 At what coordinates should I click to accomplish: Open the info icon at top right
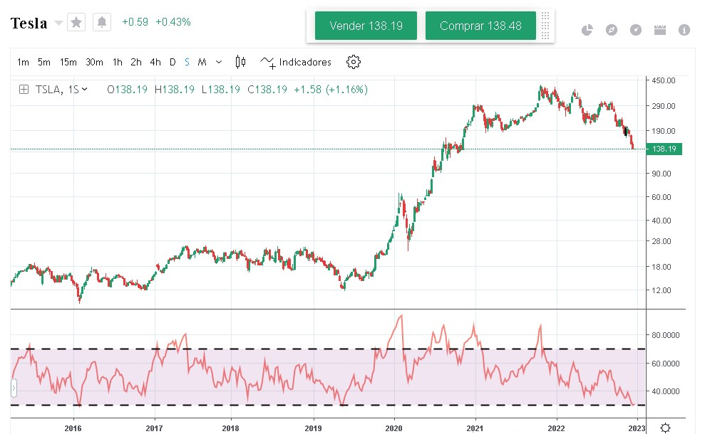click(684, 30)
